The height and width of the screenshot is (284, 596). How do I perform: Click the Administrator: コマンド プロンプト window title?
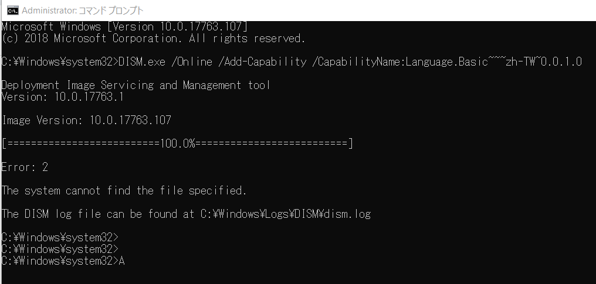point(83,11)
